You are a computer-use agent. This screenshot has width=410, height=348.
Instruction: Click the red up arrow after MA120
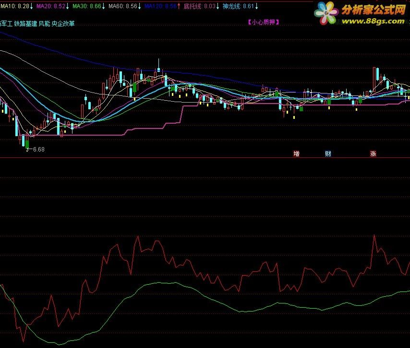[x=179, y=6]
